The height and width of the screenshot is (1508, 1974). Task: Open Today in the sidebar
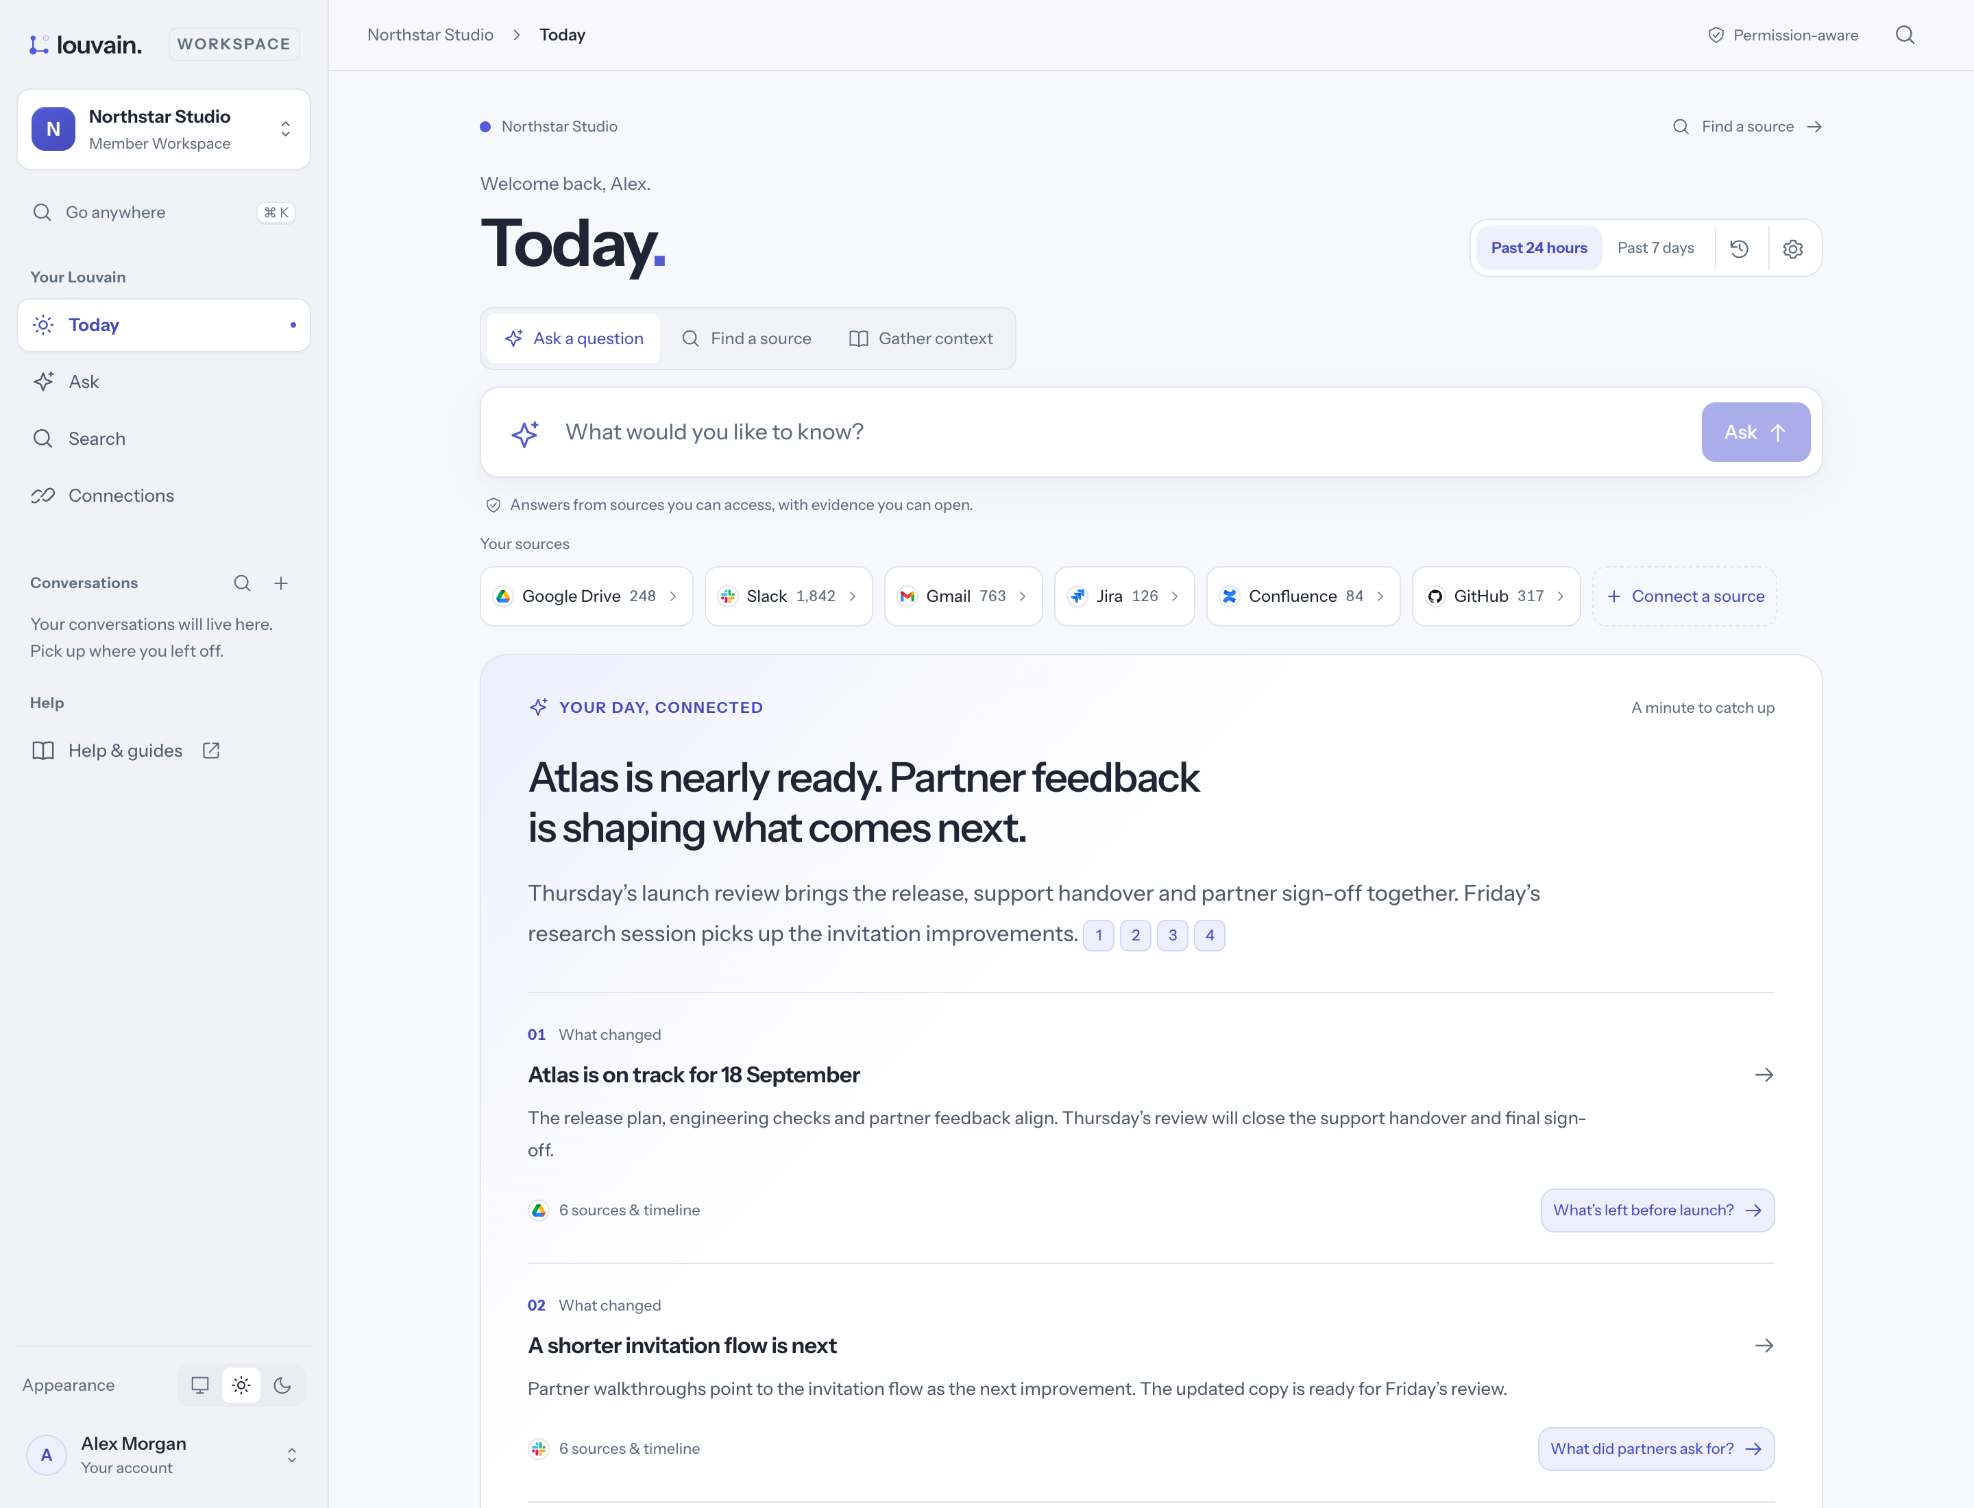163,325
